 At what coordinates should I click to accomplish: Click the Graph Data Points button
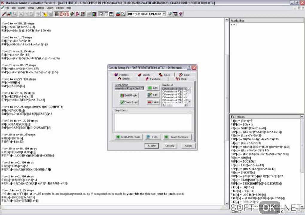pos(128,137)
